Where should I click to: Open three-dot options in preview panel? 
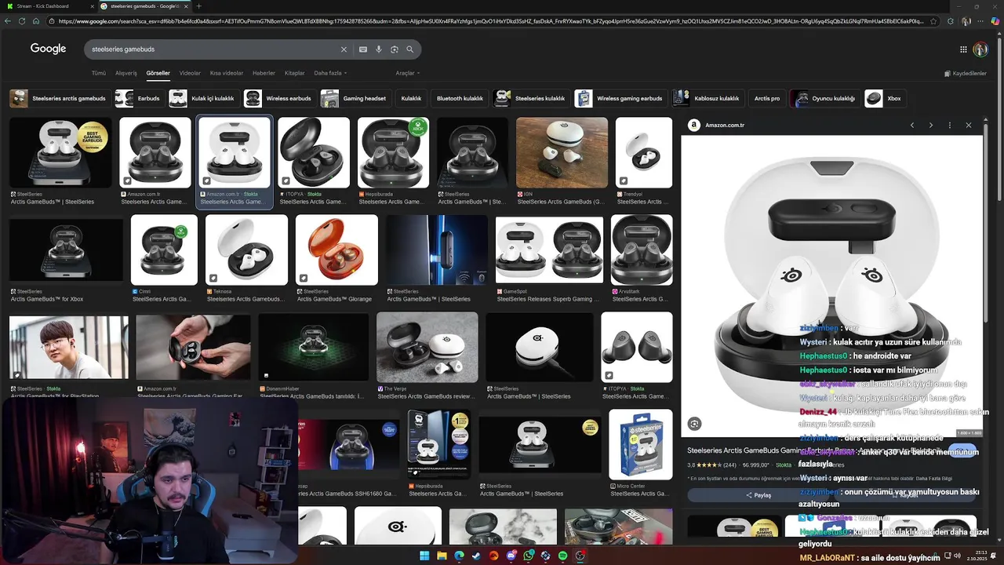(950, 126)
